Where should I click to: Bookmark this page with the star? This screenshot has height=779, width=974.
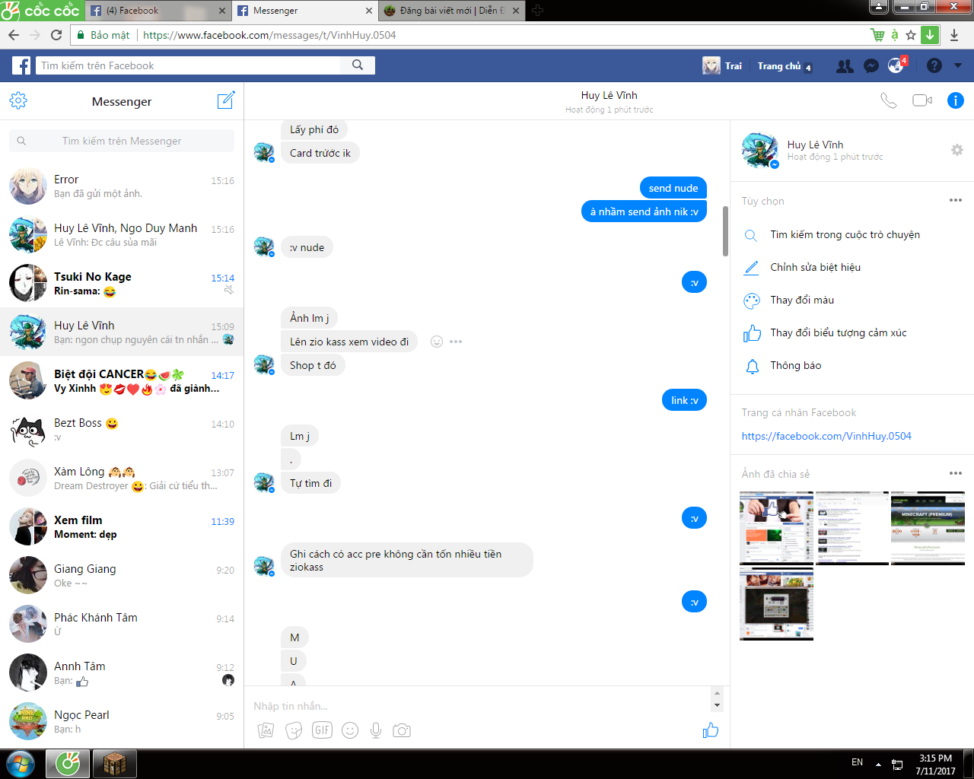click(911, 35)
